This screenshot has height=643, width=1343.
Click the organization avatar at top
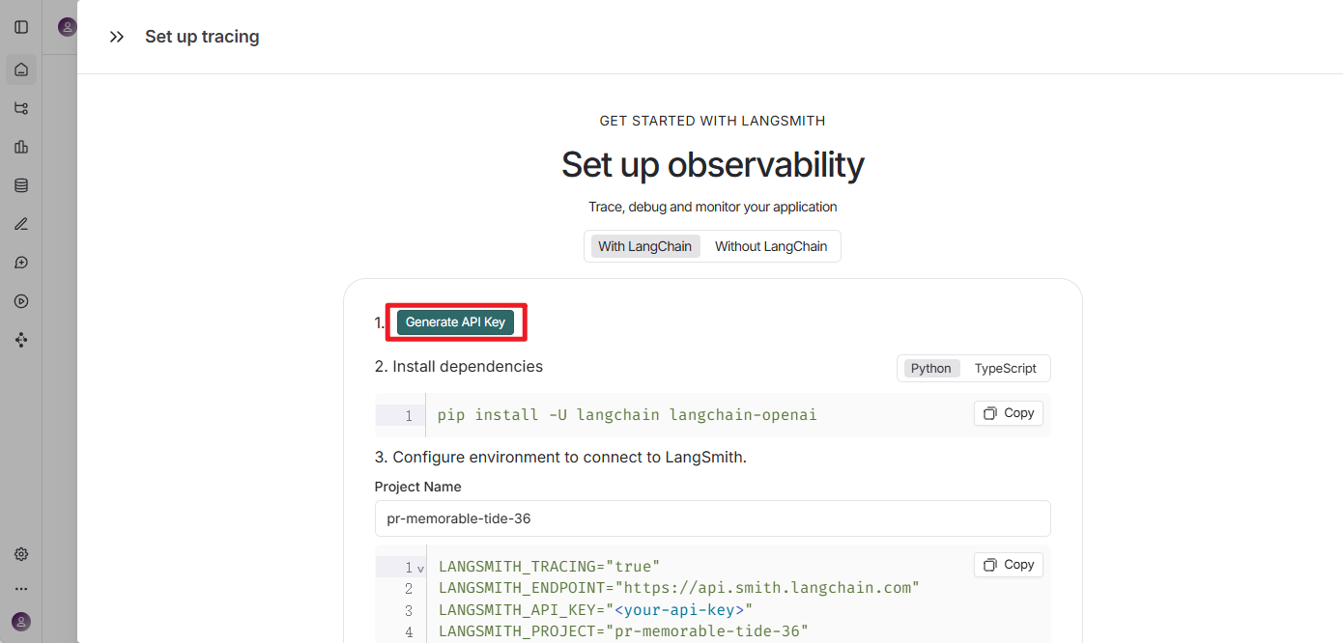click(x=67, y=27)
